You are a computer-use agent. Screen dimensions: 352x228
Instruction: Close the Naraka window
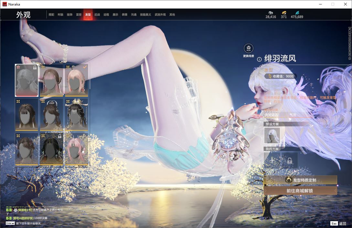tap(346, 4)
